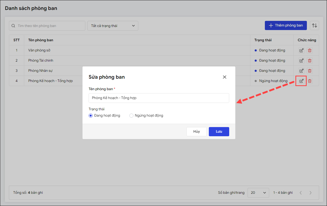
Task: Expand records per page dropdown showing 20
Action: pos(258,193)
